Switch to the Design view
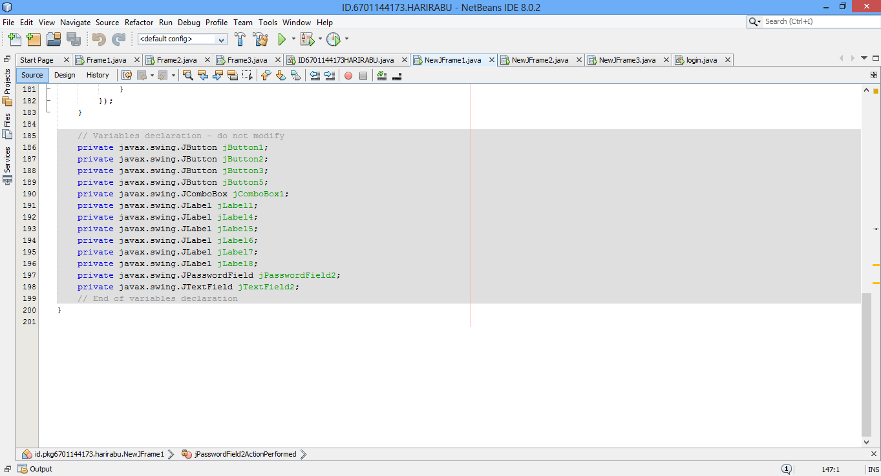 point(65,75)
